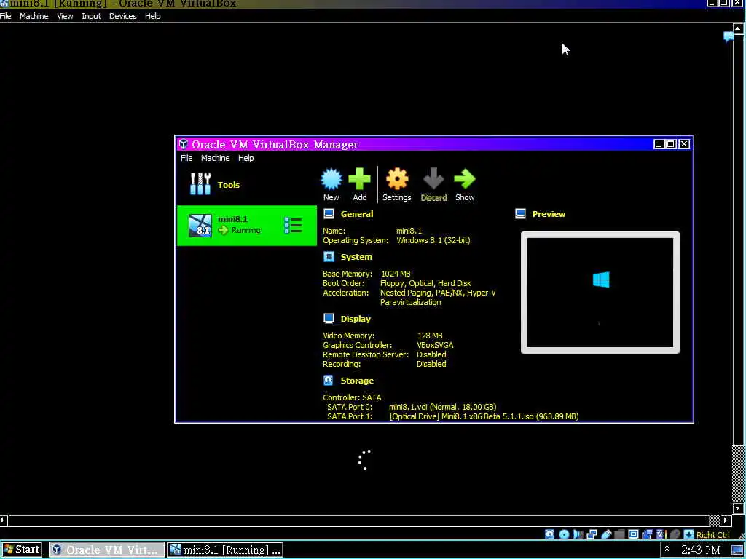Click the Storage section header link
The image size is (746, 559).
pyautogui.click(x=357, y=380)
